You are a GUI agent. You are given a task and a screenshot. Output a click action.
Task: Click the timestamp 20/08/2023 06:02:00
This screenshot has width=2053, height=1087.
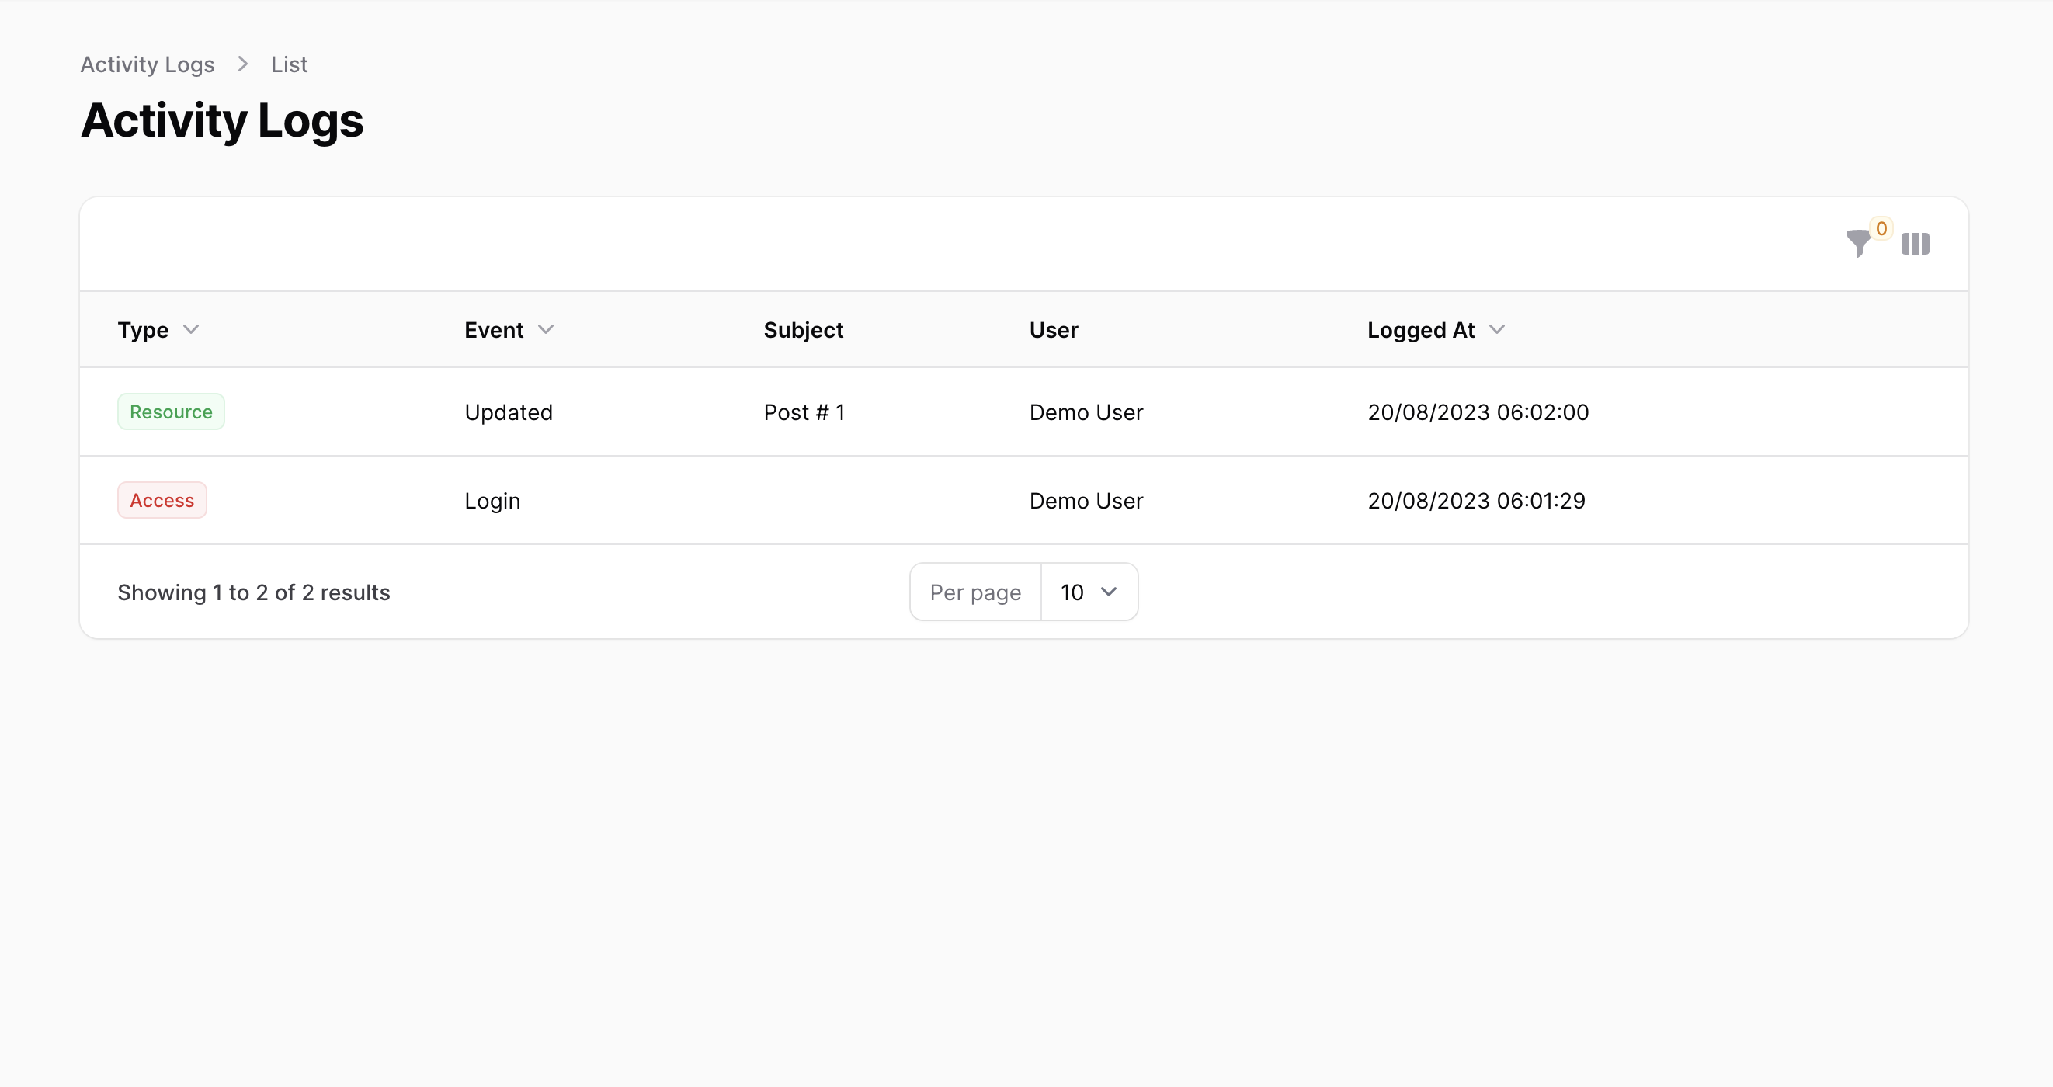point(1478,412)
